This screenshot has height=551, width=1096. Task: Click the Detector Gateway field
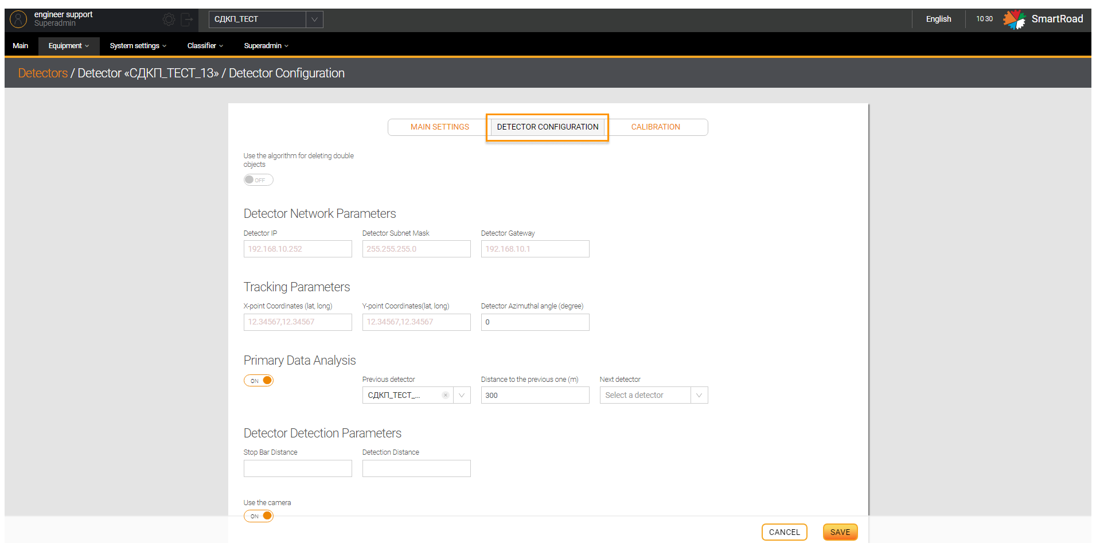tap(535, 249)
